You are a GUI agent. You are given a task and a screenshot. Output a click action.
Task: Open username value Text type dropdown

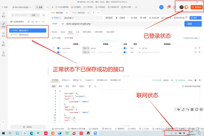tap(86, 48)
